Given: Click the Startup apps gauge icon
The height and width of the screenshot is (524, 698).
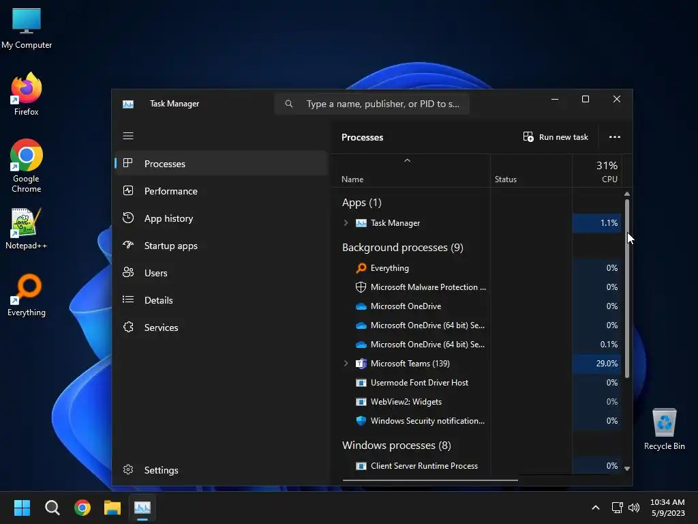Looking at the screenshot, I should pos(127,245).
